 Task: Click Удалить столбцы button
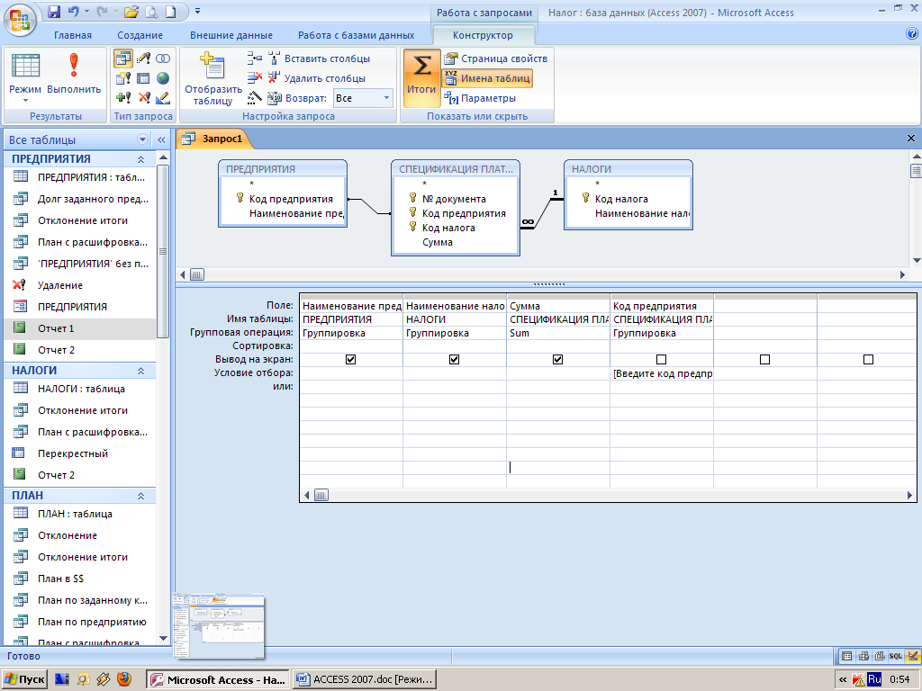317,78
